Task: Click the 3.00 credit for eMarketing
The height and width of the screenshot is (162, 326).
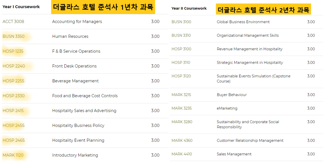Action: [x=311, y=108]
